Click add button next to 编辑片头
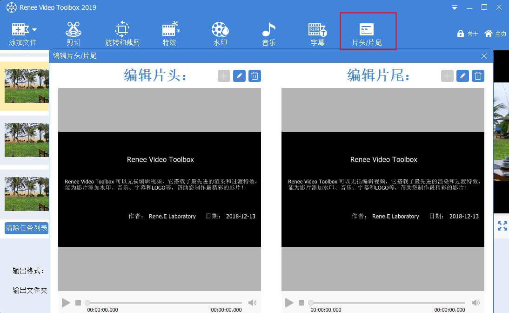509x313 pixels. [x=224, y=76]
